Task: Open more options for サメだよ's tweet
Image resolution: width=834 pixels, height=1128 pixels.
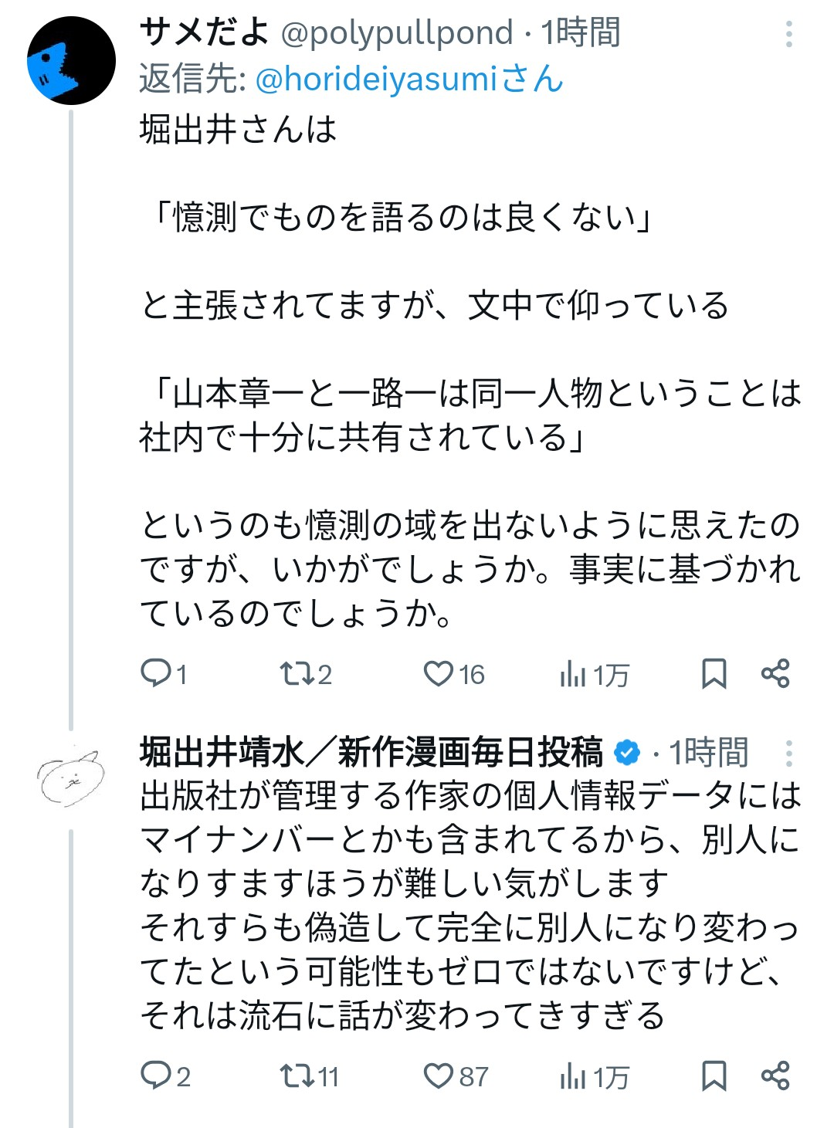Action: [788, 35]
